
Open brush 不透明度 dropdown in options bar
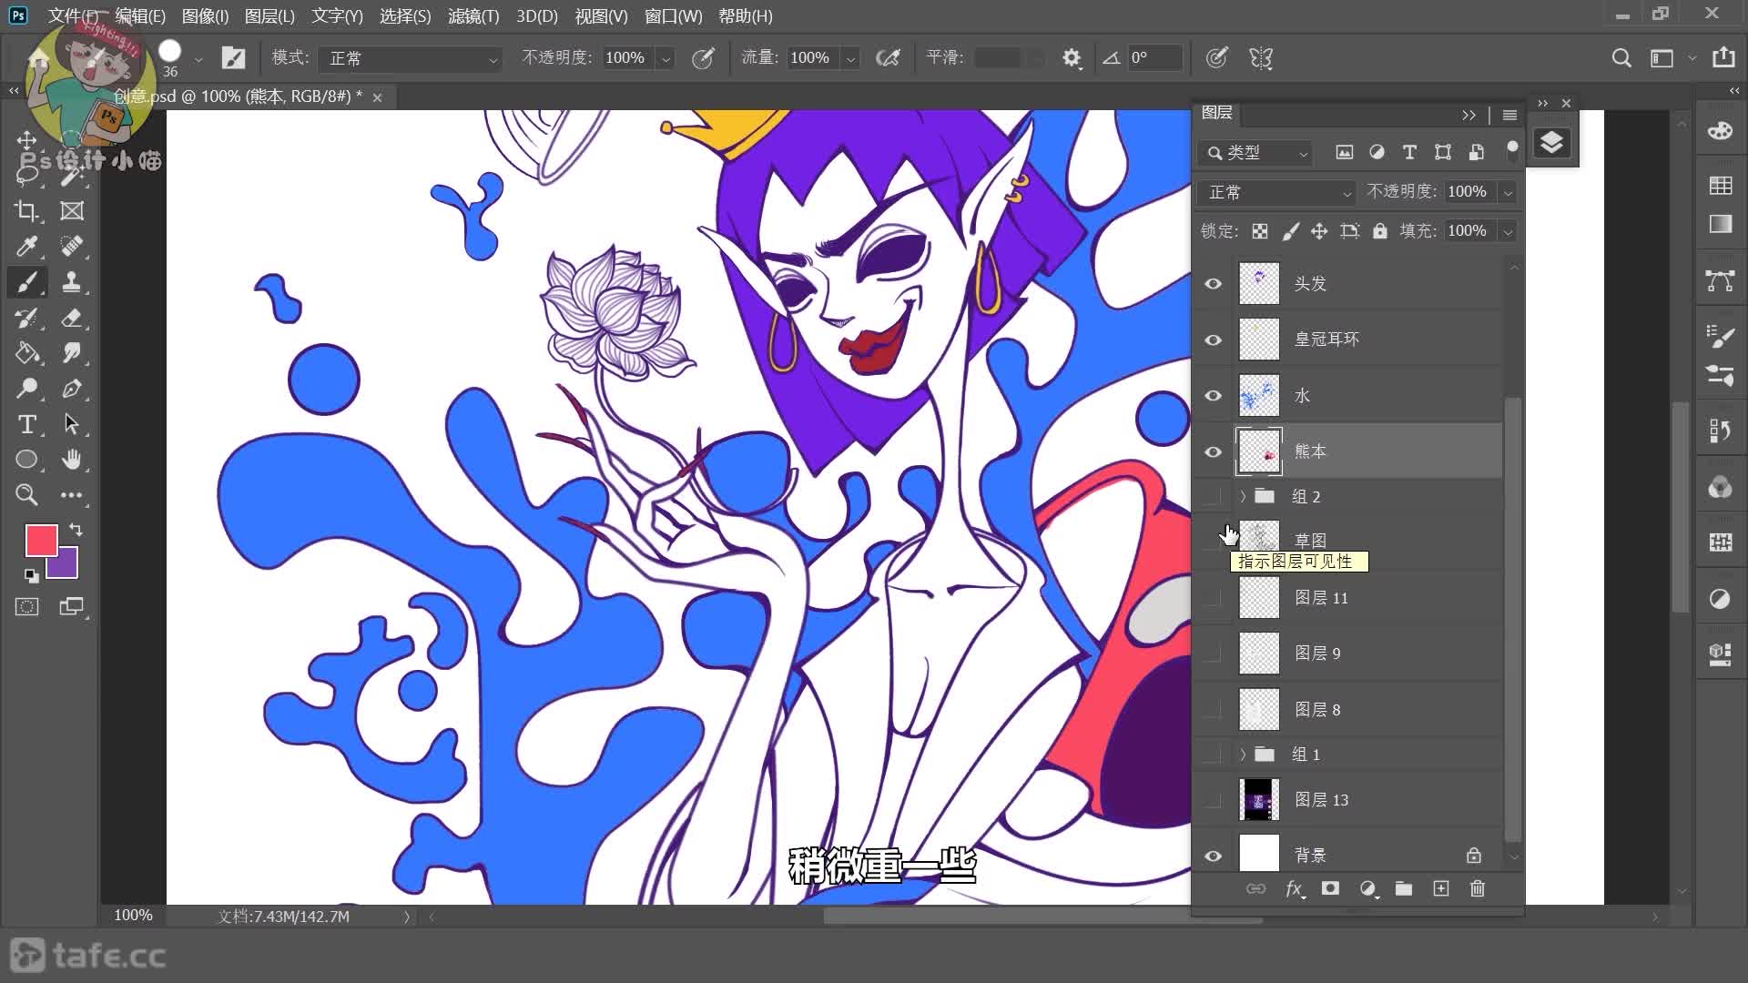(666, 58)
